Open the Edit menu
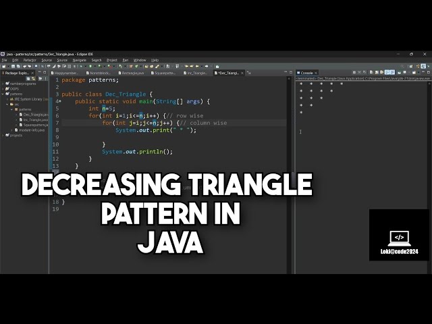 coord(15,60)
